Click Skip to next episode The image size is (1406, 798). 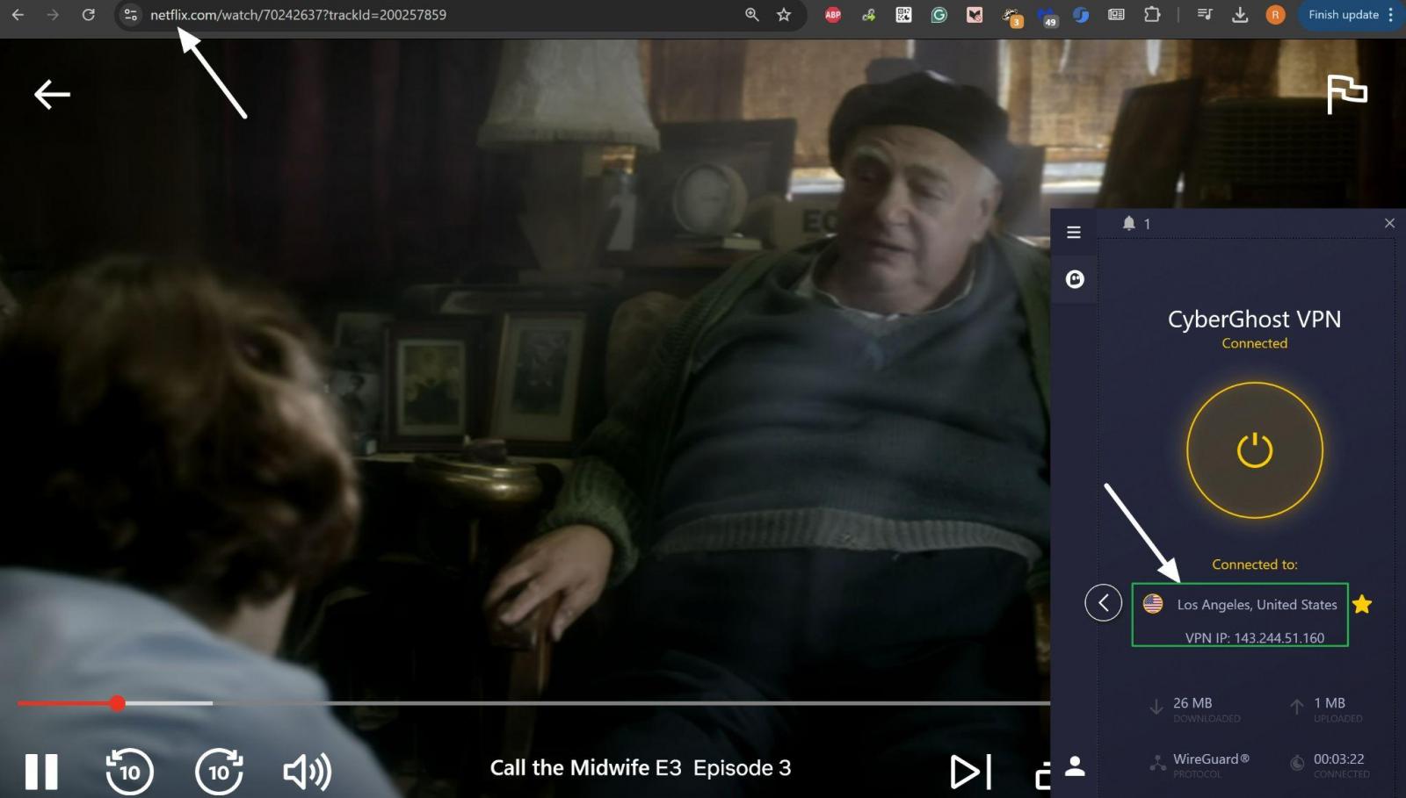[x=968, y=771]
